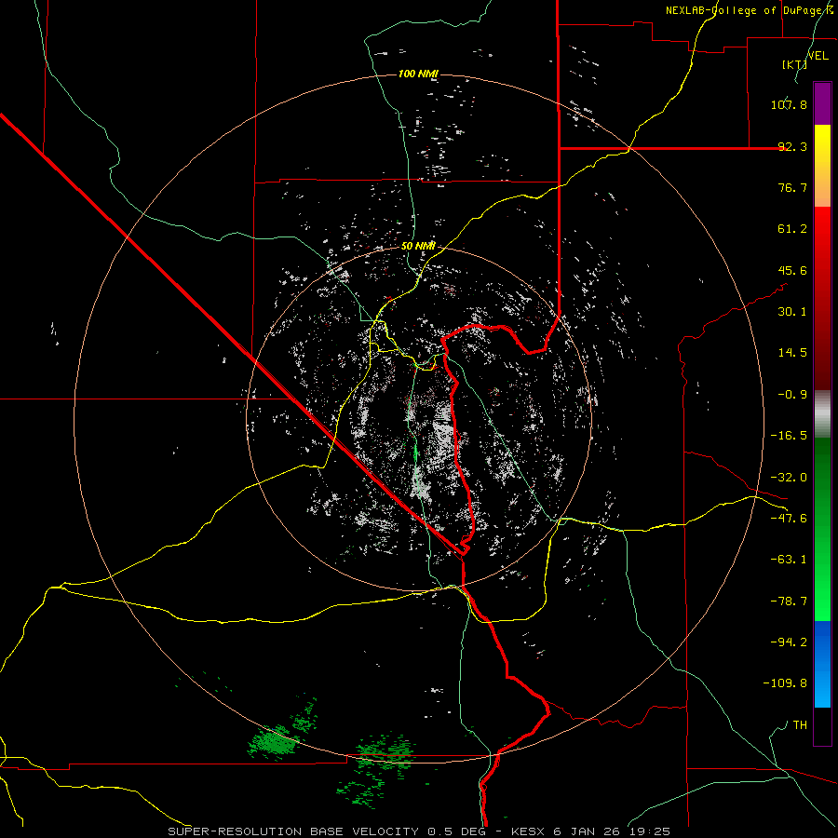Image resolution: width=838 pixels, height=838 pixels.
Task: Click the VEL legend title
Action: tap(818, 56)
